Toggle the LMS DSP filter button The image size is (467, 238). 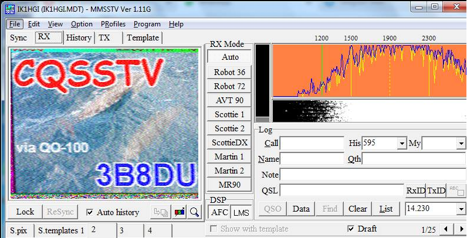tap(241, 212)
